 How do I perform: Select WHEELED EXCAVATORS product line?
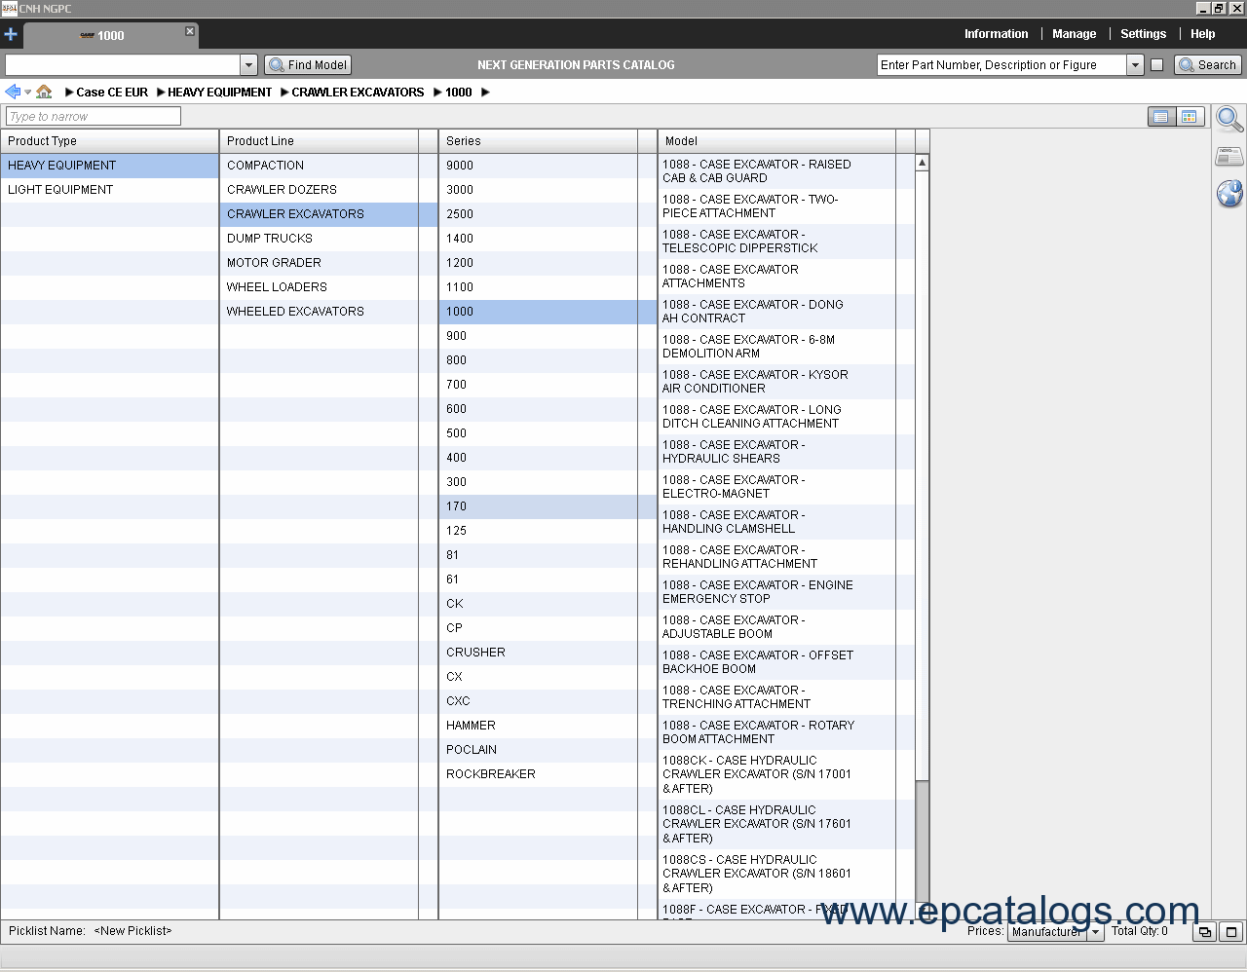point(328,312)
